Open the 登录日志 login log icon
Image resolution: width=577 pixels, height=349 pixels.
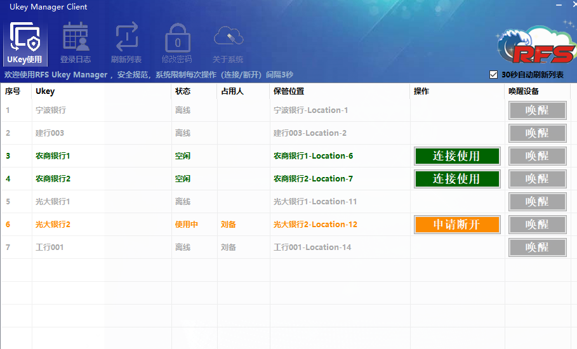(x=76, y=43)
